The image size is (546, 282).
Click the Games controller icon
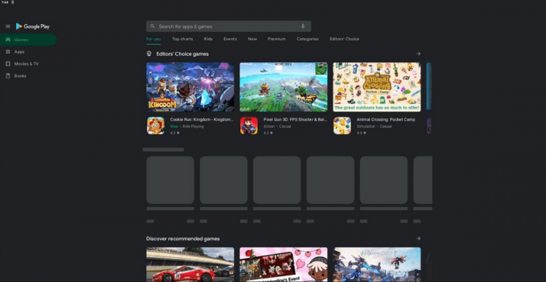[8, 40]
